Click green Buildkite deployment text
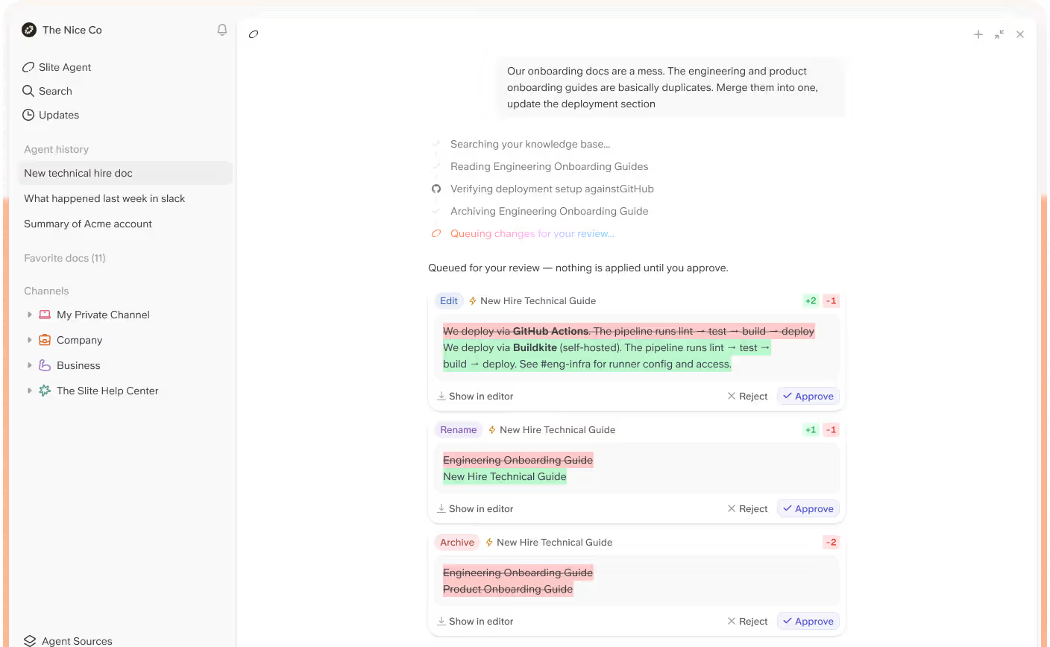Image resolution: width=1050 pixels, height=647 pixels. pos(607,356)
